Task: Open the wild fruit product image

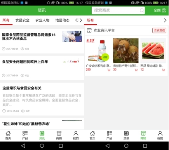Action: (126, 50)
